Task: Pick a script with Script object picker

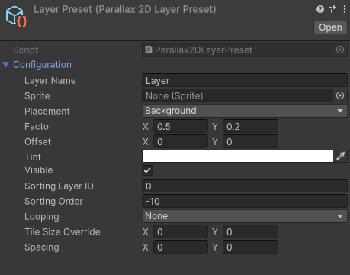Action: point(340,50)
